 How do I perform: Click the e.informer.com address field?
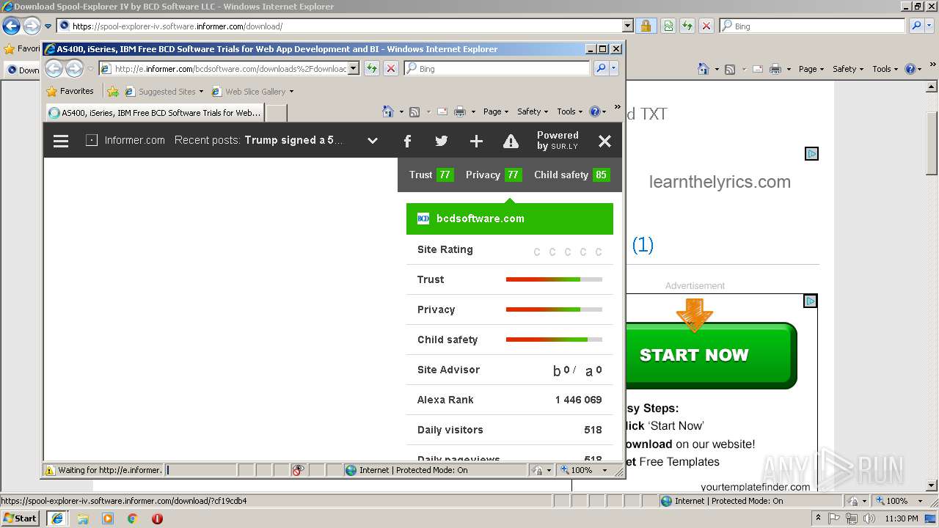click(230, 68)
